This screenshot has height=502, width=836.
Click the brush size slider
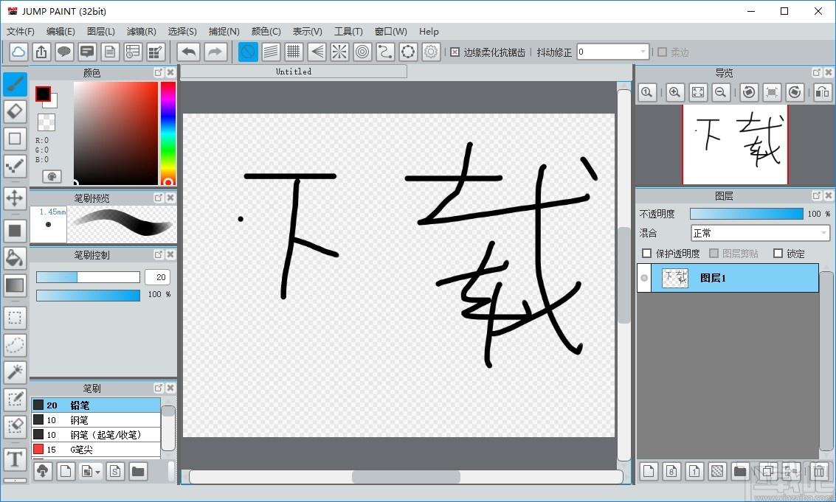tap(88, 277)
